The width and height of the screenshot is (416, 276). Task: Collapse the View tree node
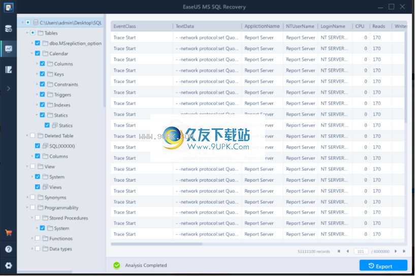click(x=27, y=166)
